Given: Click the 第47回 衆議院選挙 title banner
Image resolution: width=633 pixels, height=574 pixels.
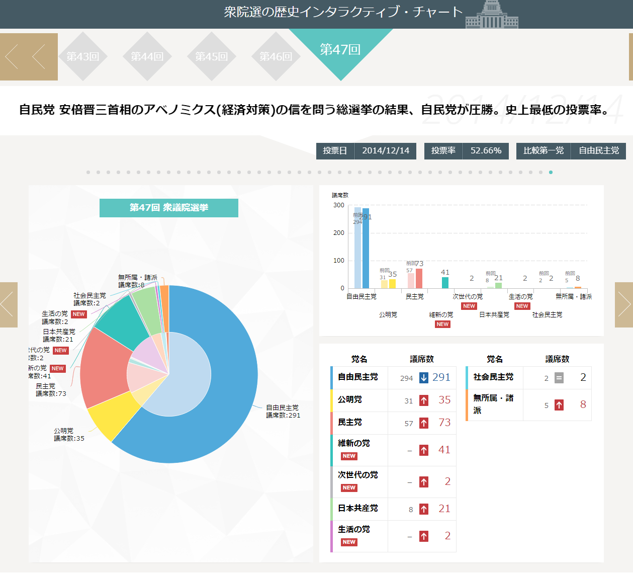Looking at the screenshot, I should click(169, 208).
